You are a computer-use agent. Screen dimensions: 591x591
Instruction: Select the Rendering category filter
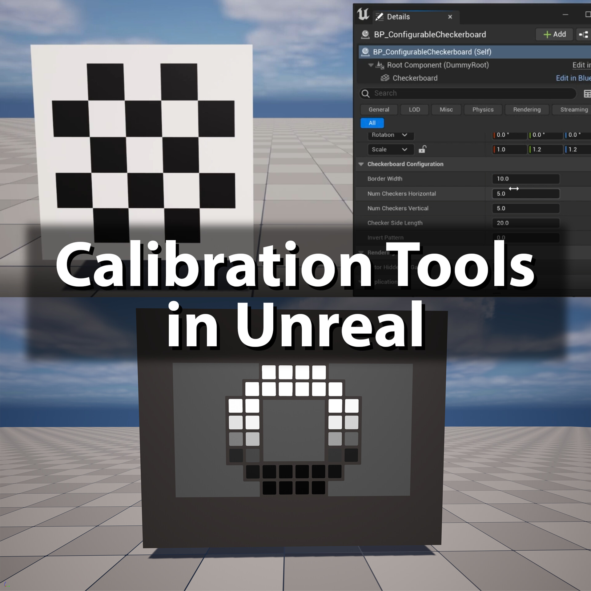527,110
